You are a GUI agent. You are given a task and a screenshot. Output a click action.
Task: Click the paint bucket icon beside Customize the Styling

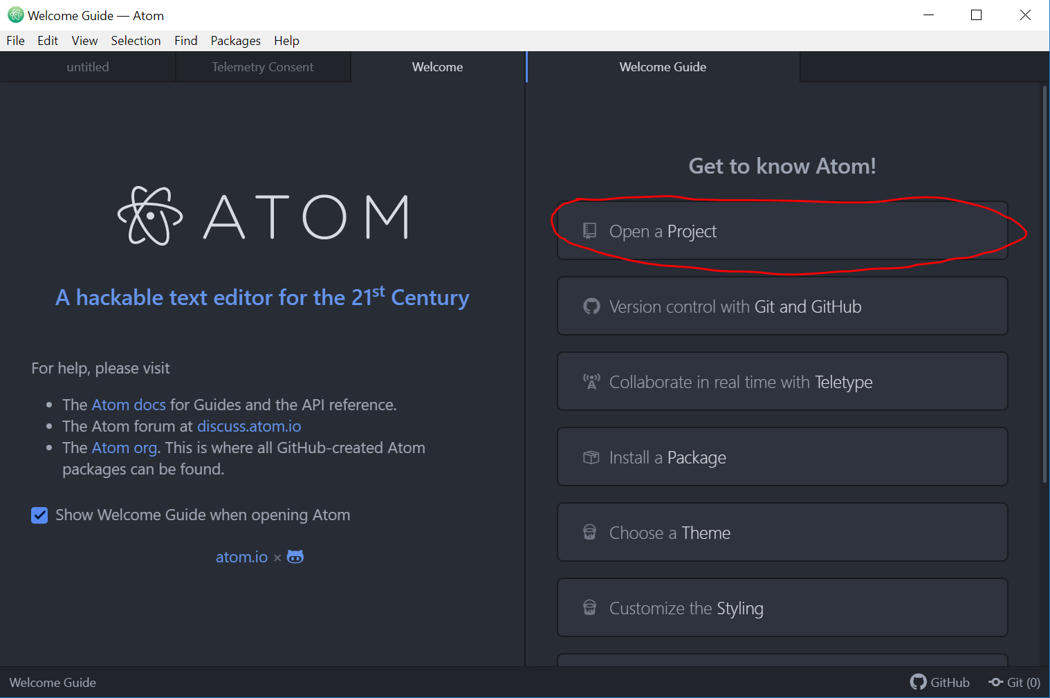[589, 607]
